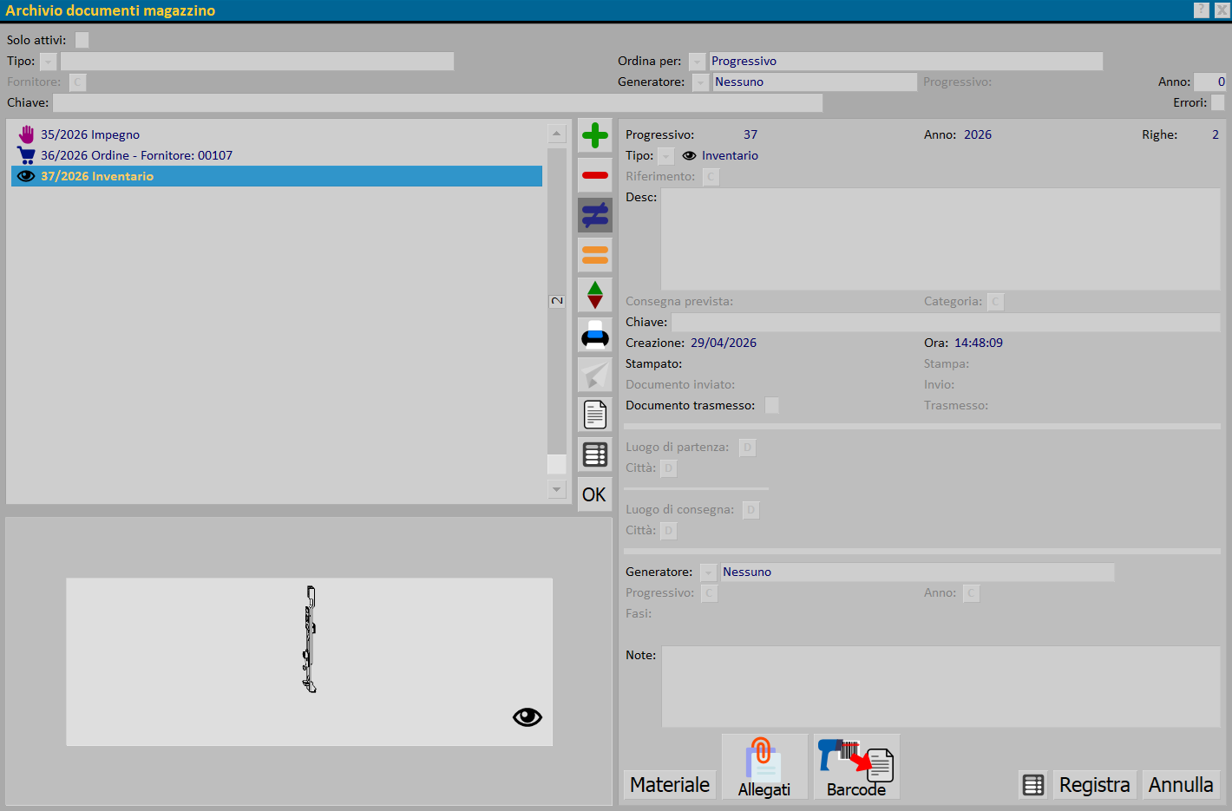Expand the Ordina per dropdown
The height and width of the screenshot is (811, 1232).
697,62
